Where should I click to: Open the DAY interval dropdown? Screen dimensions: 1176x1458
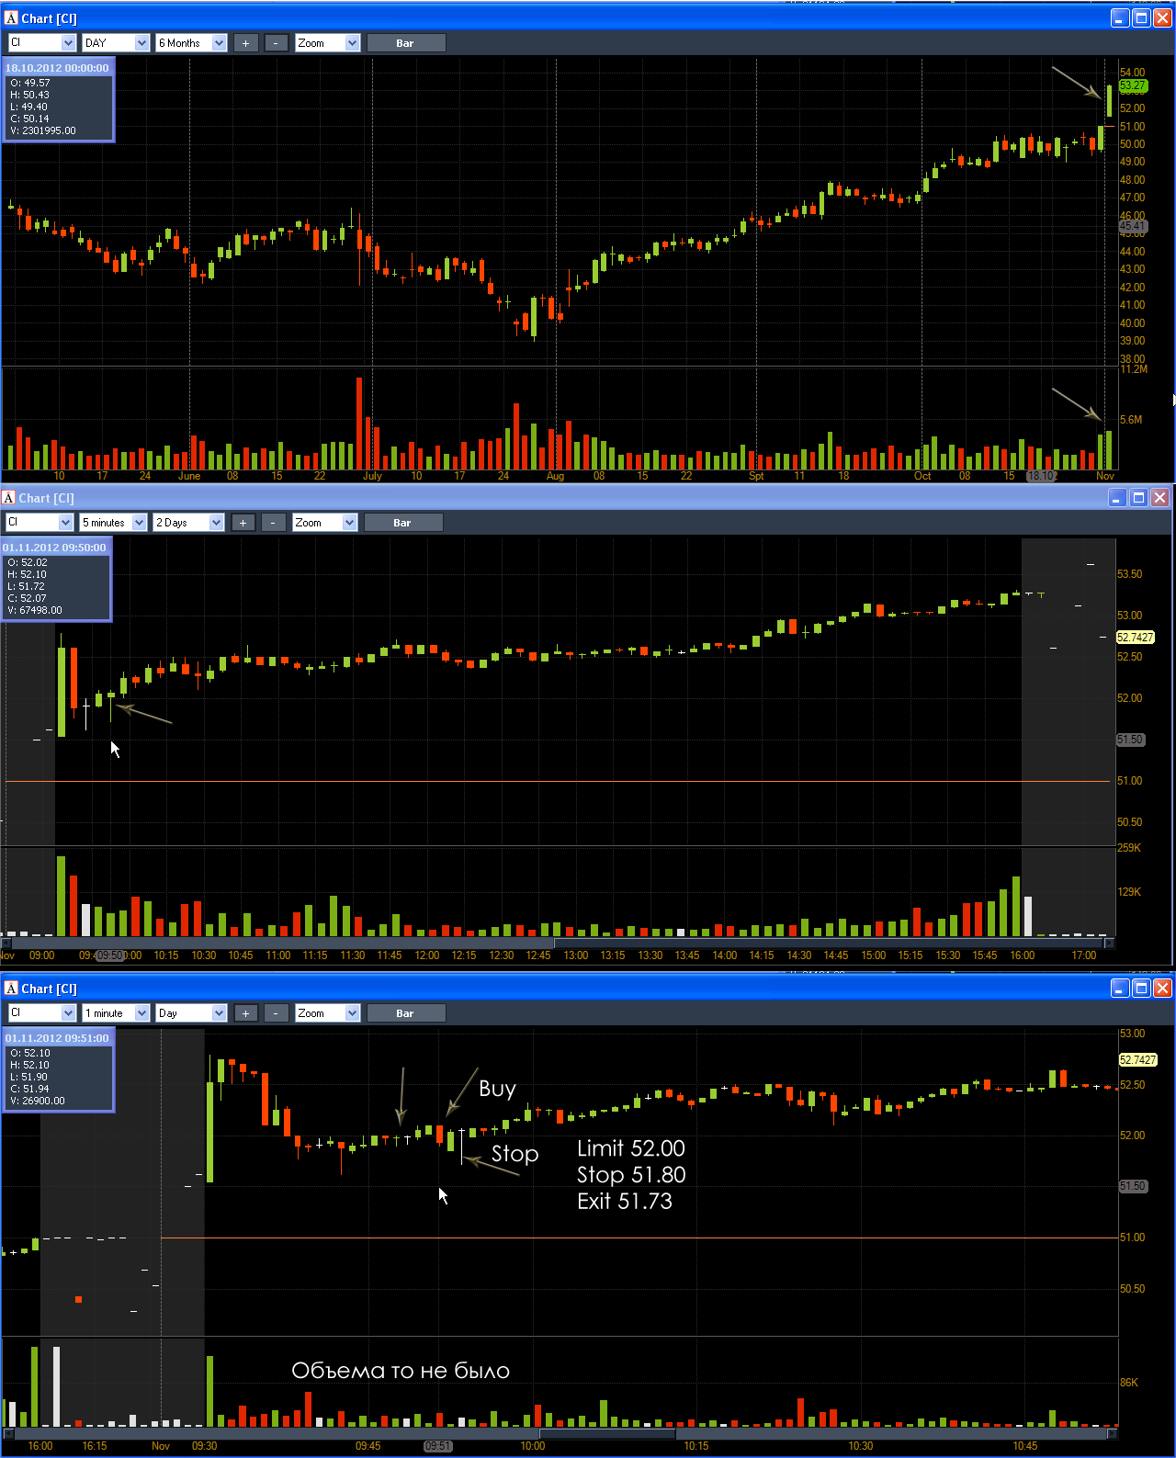coord(141,43)
